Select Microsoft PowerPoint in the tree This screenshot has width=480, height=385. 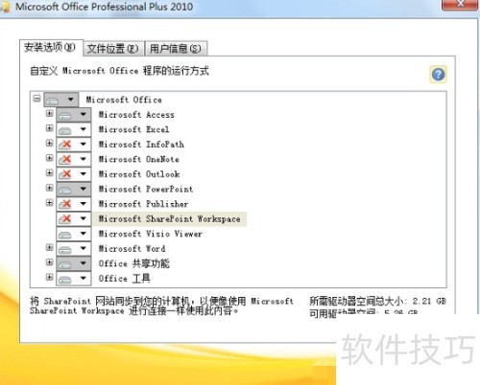tap(146, 189)
